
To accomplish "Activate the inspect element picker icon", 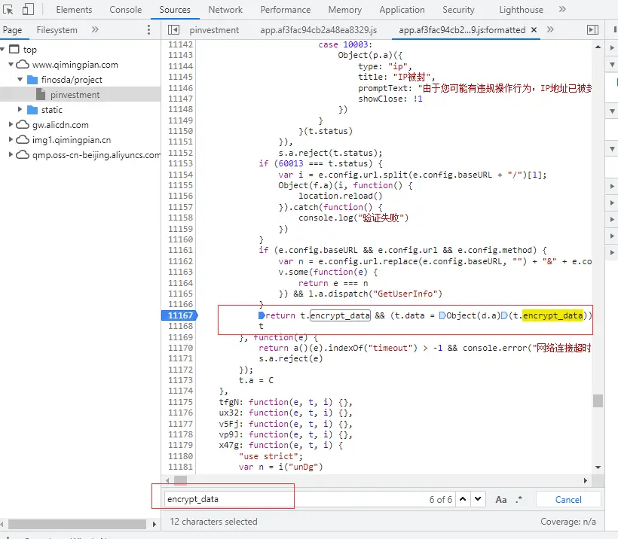I will coord(8,10).
